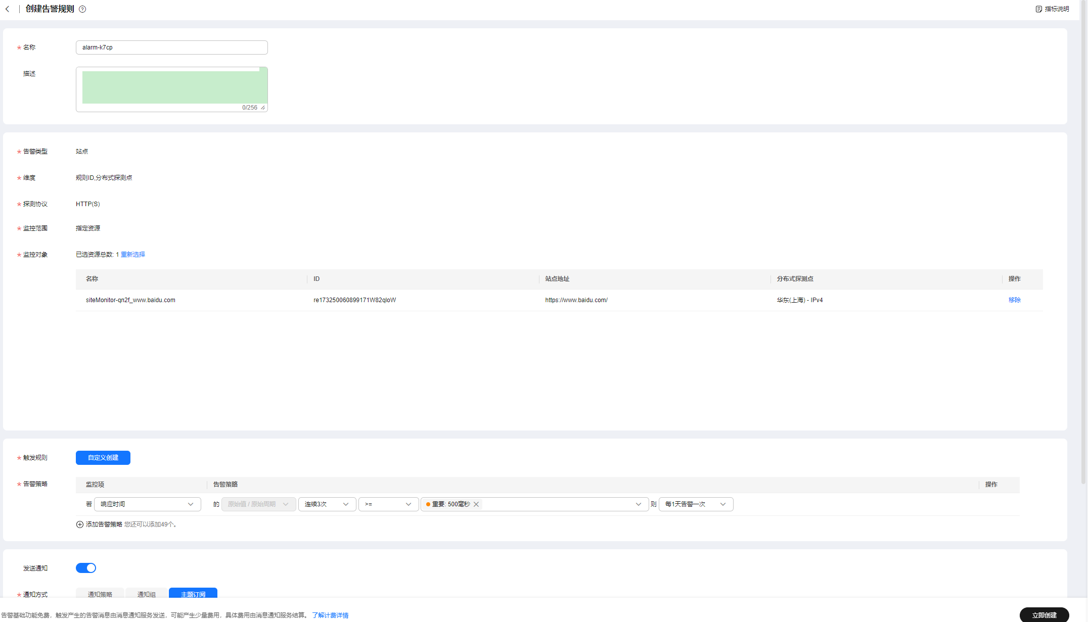
Task: Open the 响应时间 metric dropdown
Action: point(148,504)
